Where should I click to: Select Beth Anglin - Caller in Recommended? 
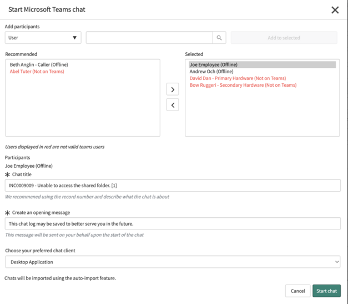pos(39,64)
